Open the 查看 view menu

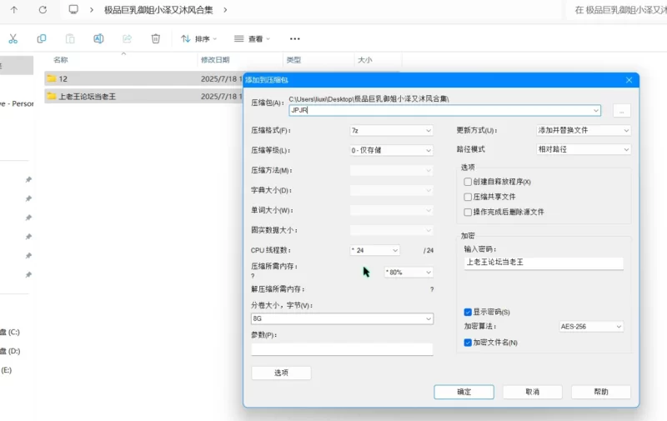(252, 38)
